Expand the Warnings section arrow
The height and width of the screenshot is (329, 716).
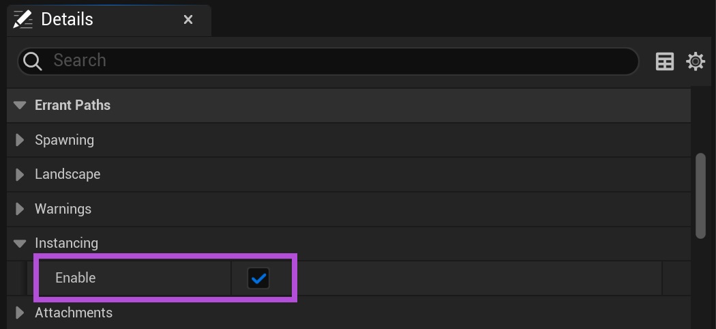(20, 209)
